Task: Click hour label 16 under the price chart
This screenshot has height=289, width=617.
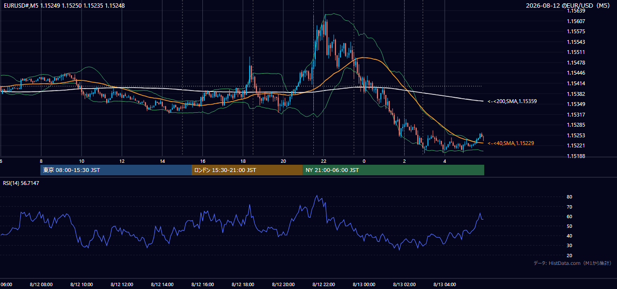Action: (x=203, y=161)
